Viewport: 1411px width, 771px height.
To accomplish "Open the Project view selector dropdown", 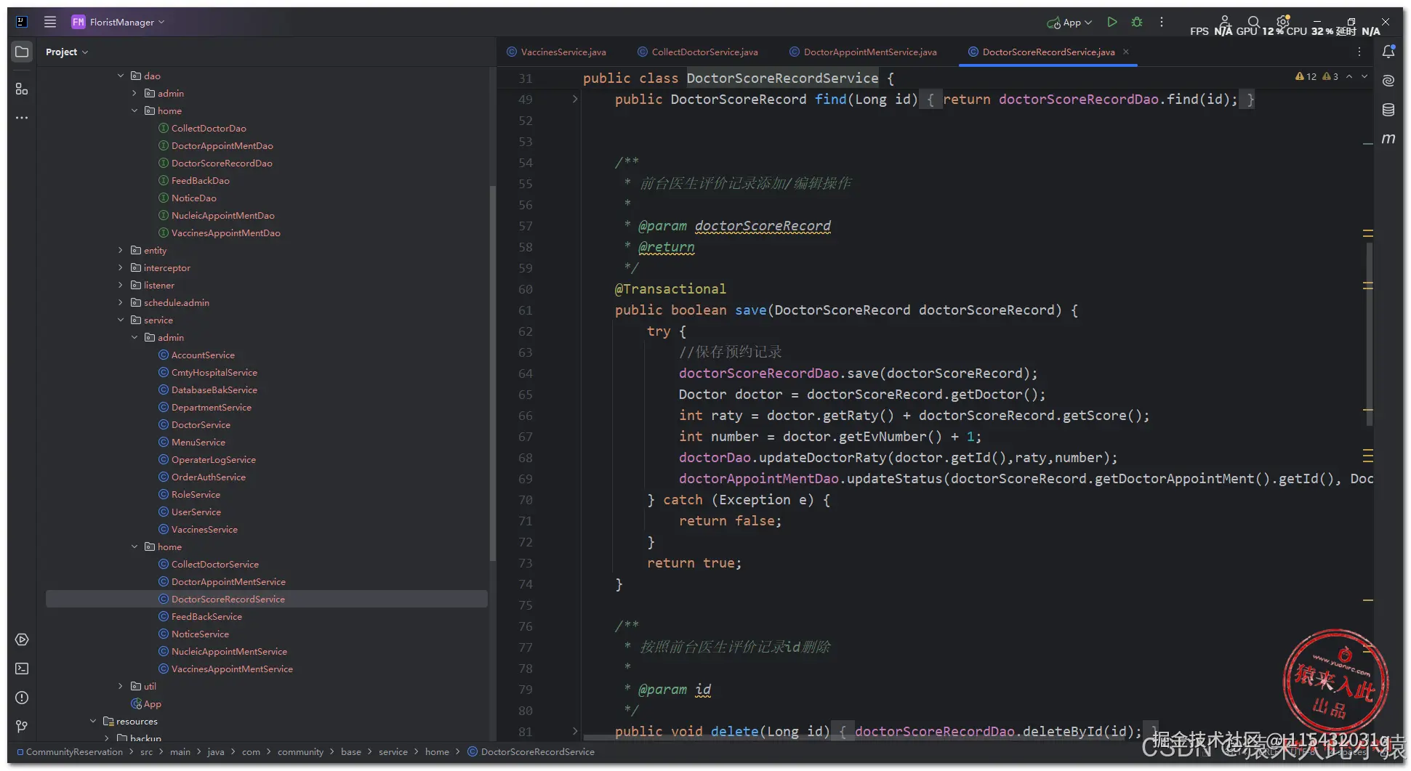I will [x=67, y=52].
